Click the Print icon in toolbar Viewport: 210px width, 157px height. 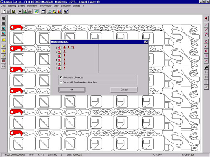coord(30,11)
